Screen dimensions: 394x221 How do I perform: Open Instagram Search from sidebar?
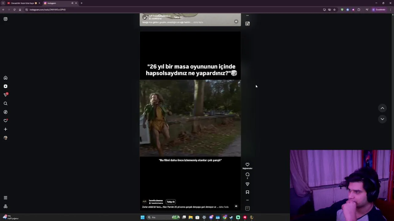(6, 103)
